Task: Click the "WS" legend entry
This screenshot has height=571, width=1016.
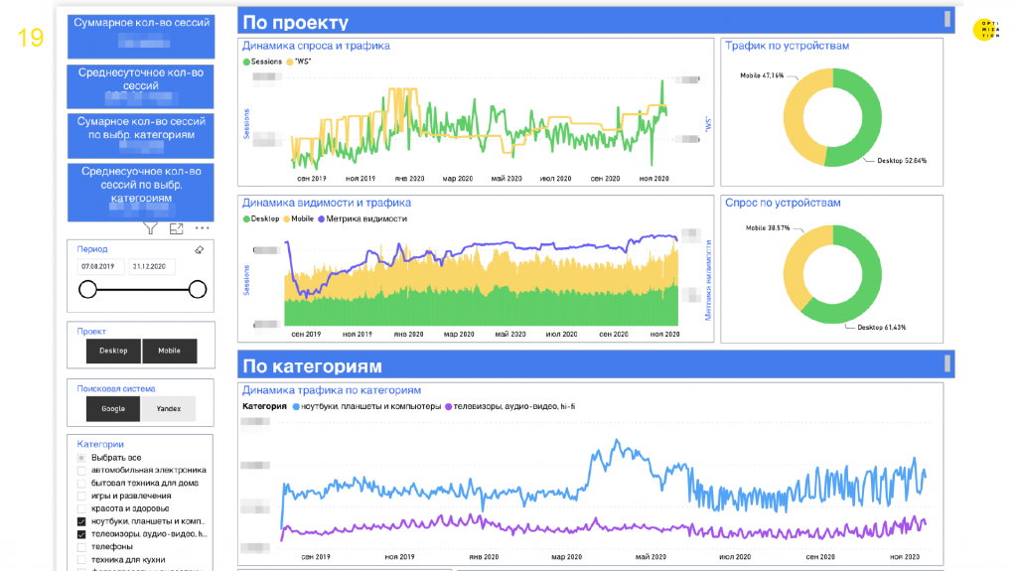Action: tap(299, 62)
